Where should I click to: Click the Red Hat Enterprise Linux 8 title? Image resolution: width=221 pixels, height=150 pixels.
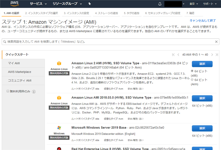click(x=110, y=149)
